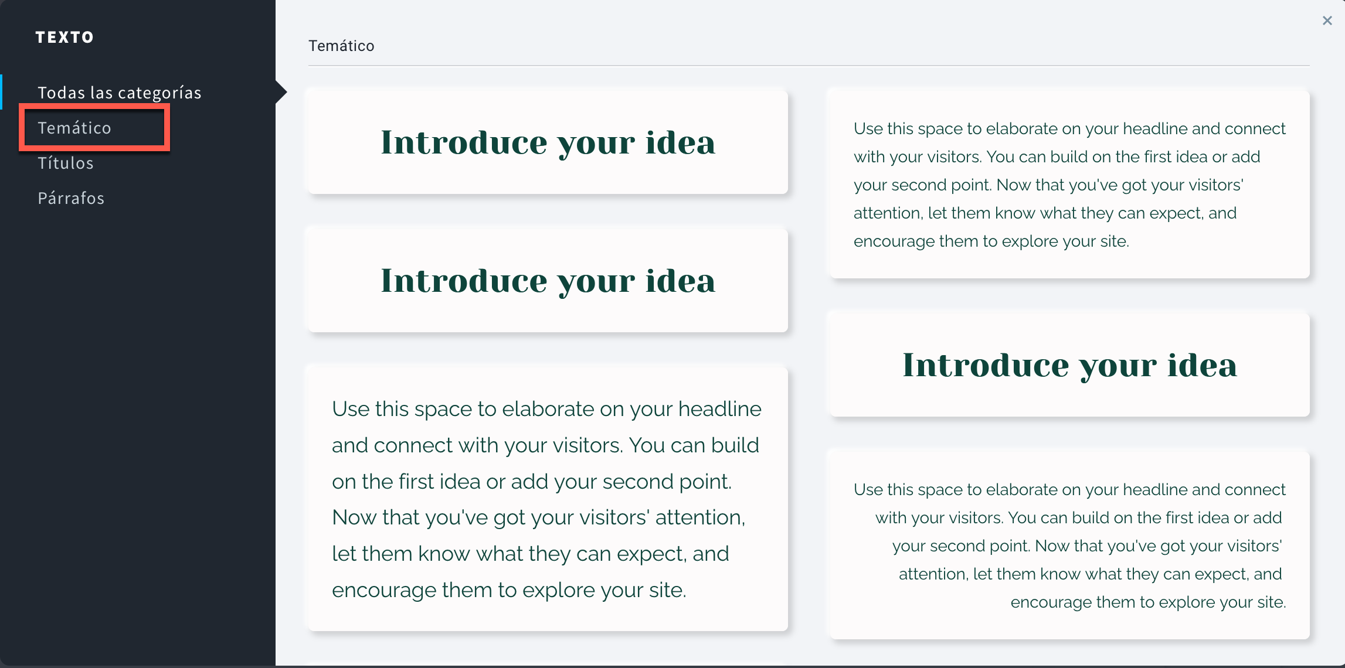Add the right-aligned paragraph card
Viewport: 1345px width, 668px height.
coord(1069,545)
